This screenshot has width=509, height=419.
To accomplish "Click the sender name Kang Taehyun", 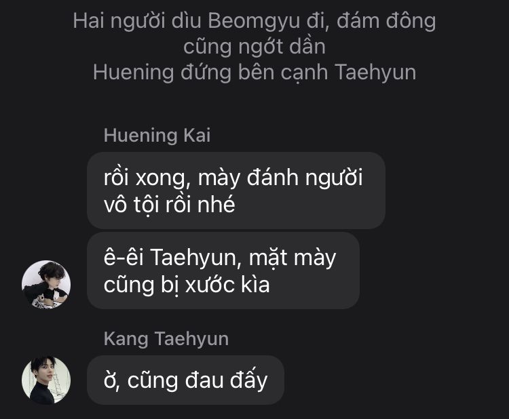I will [166, 339].
